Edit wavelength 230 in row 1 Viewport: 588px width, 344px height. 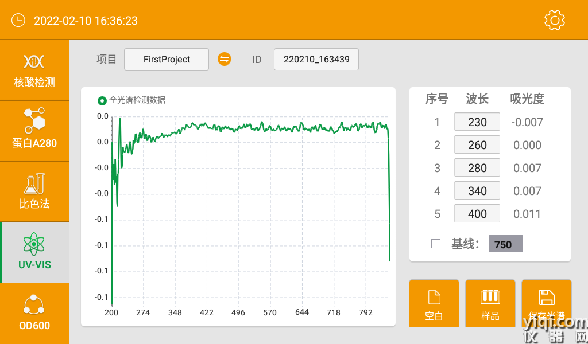point(477,122)
